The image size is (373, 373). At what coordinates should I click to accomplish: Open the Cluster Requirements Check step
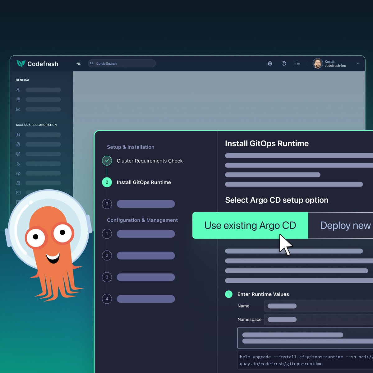[150, 161]
